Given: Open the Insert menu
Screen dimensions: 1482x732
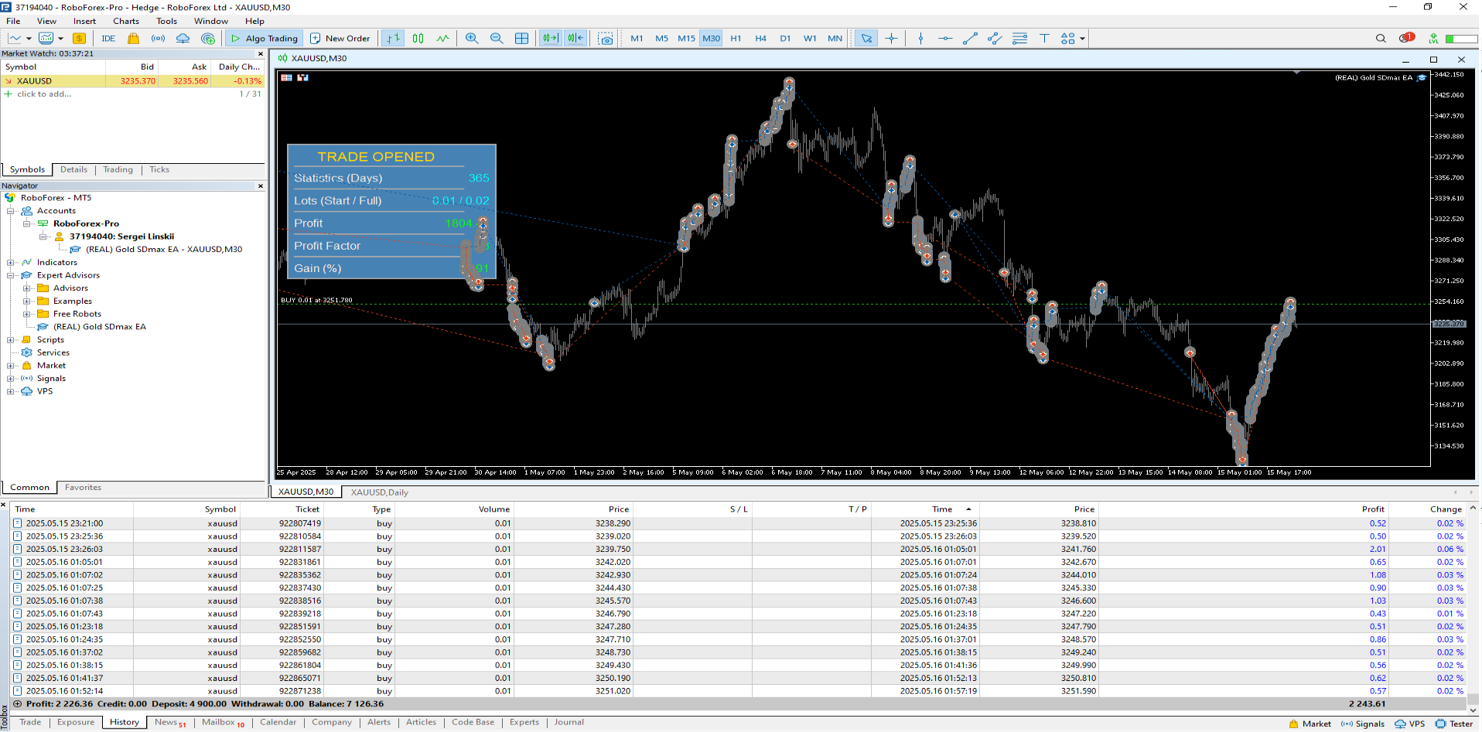Looking at the screenshot, I should tap(84, 21).
